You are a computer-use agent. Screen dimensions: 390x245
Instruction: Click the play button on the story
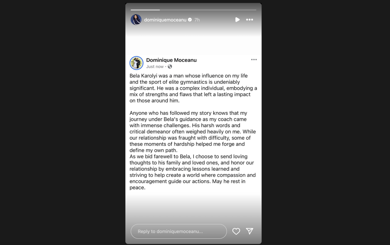pyautogui.click(x=237, y=20)
